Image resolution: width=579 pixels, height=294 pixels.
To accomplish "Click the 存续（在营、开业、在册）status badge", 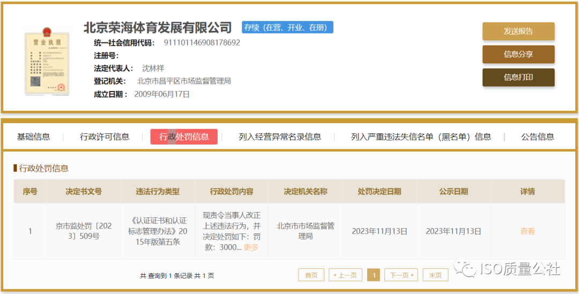I will [x=288, y=27].
